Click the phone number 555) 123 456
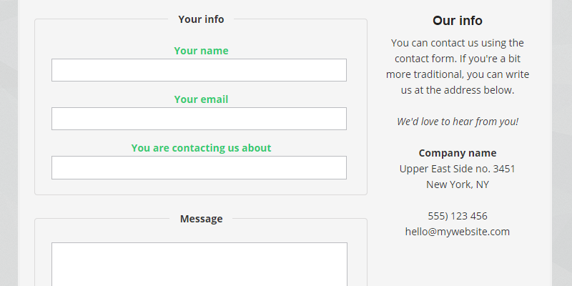572x286 pixels. [x=458, y=216]
